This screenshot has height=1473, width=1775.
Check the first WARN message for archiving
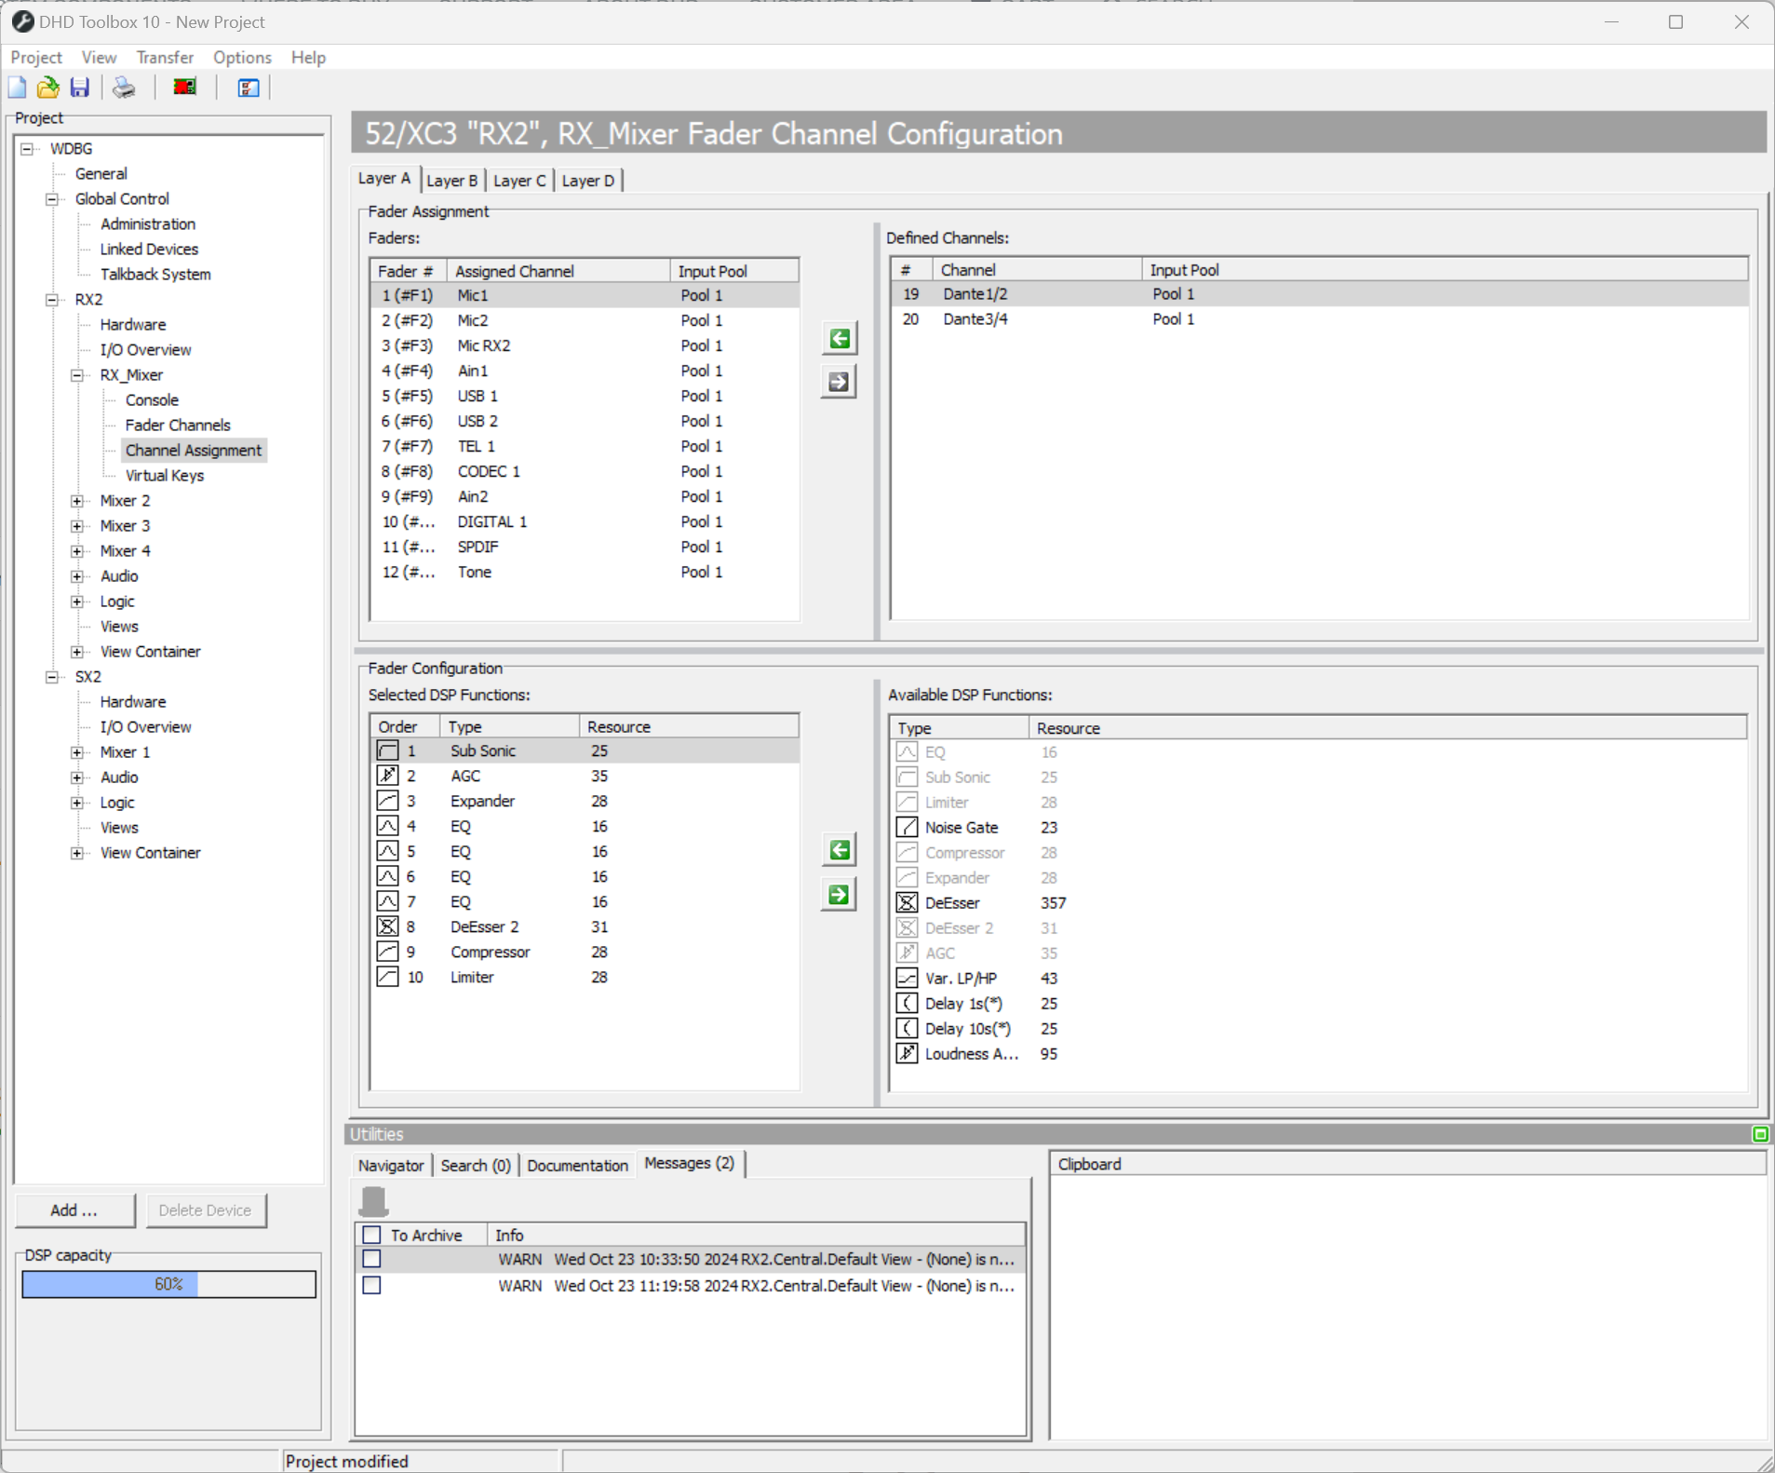pyautogui.click(x=373, y=1259)
